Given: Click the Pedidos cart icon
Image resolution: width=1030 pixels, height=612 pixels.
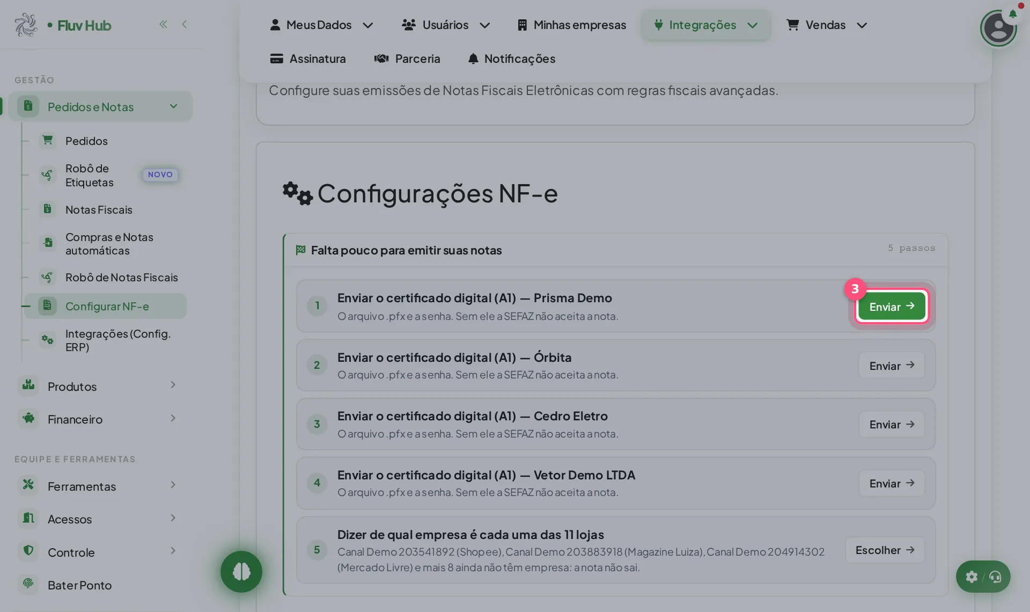Looking at the screenshot, I should coord(48,140).
